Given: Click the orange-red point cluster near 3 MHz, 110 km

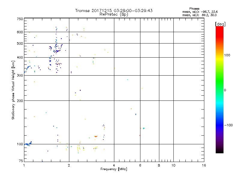Looking at the screenshot, I should tap(96, 136).
